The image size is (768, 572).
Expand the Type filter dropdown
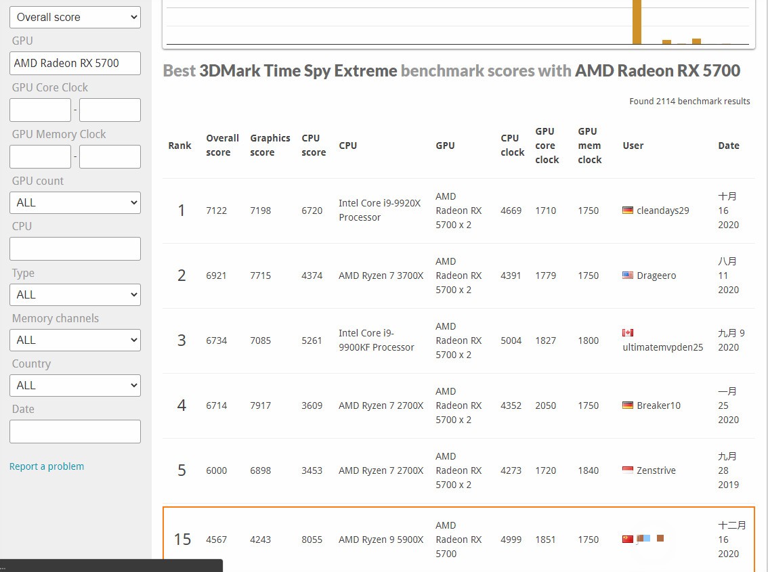(x=75, y=295)
